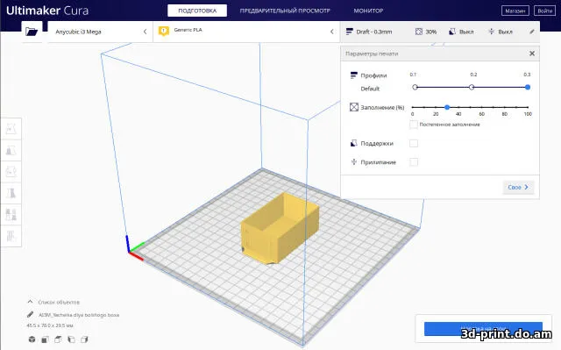Switch to ПРЕДВАРИТЕЛЬНЫЙ ПРОСМОТР tab
The height and width of the screenshot is (350, 561).
pyautogui.click(x=285, y=11)
